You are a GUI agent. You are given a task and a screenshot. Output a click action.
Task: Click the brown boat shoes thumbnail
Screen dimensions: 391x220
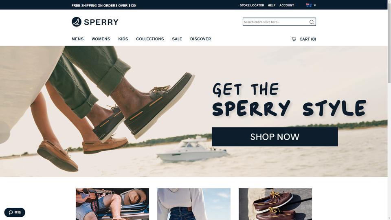point(275,204)
